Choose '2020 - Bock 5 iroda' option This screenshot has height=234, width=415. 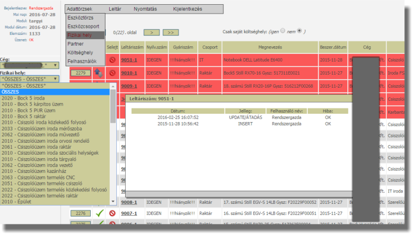[55, 98]
